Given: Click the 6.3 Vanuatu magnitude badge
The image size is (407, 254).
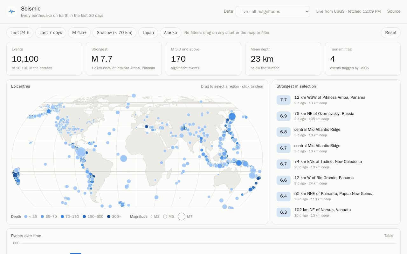Looking at the screenshot, I should pyautogui.click(x=283, y=212).
